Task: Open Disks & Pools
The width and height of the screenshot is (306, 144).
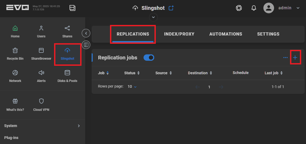Action: click(x=67, y=76)
